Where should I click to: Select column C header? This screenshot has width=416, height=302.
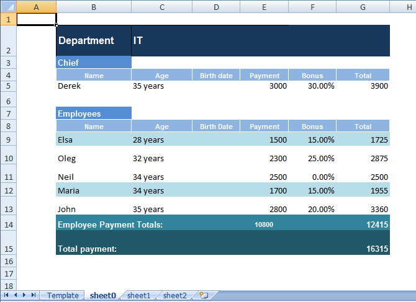[x=162, y=7]
